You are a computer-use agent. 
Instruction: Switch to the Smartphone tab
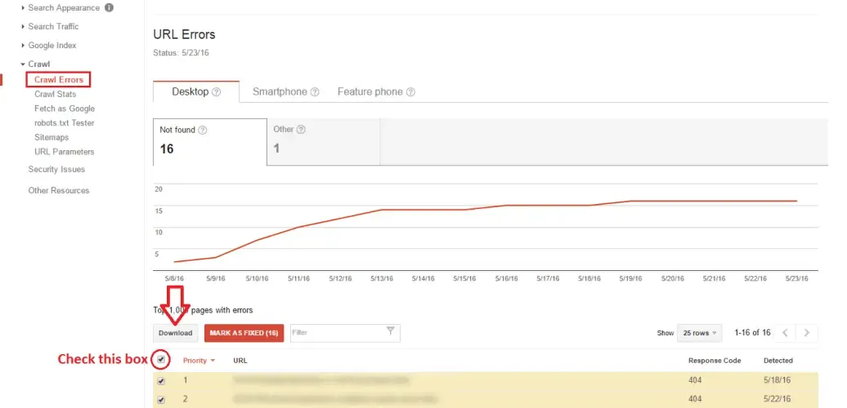tap(286, 92)
